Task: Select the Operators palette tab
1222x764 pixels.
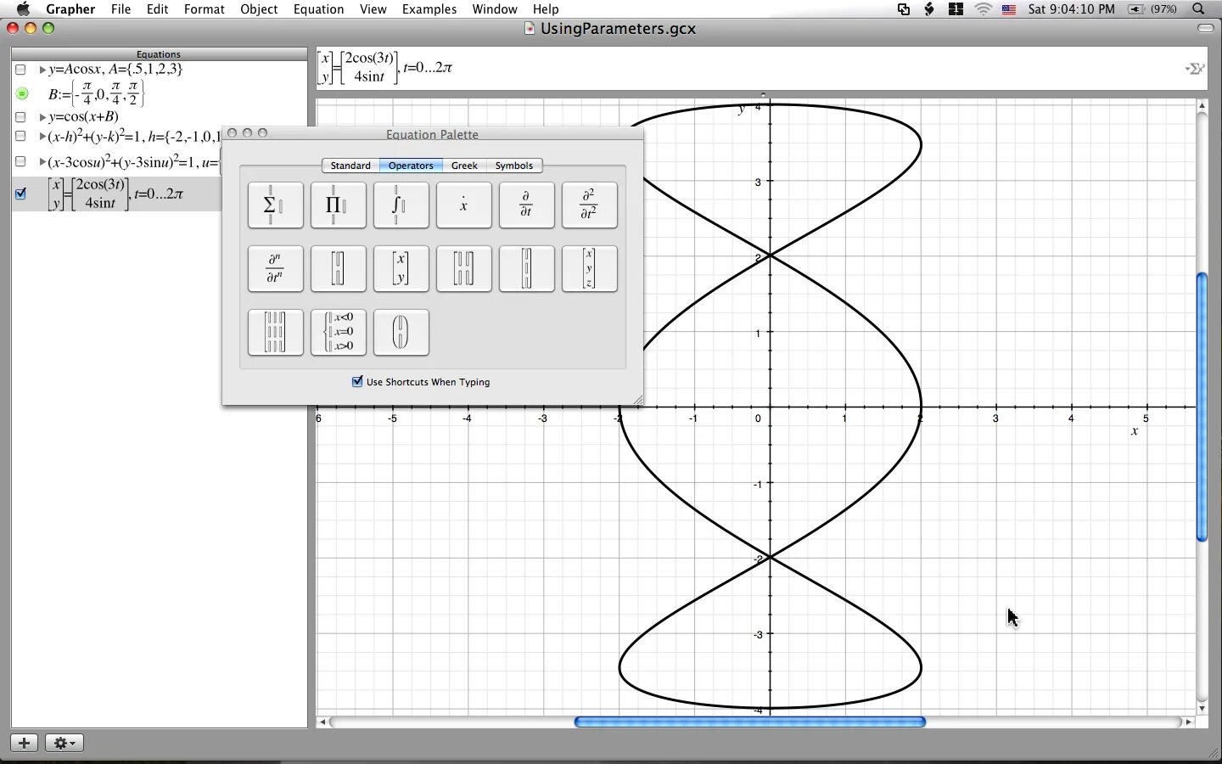Action: pos(411,166)
